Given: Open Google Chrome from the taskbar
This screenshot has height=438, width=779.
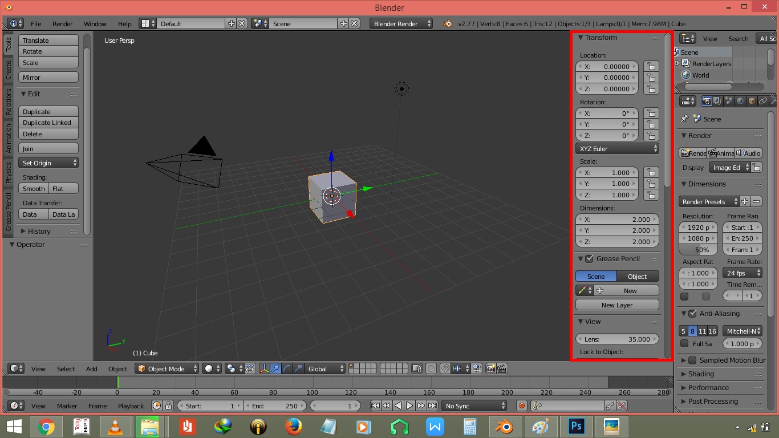Looking at the screenshot, I should (x=46, y=426).
